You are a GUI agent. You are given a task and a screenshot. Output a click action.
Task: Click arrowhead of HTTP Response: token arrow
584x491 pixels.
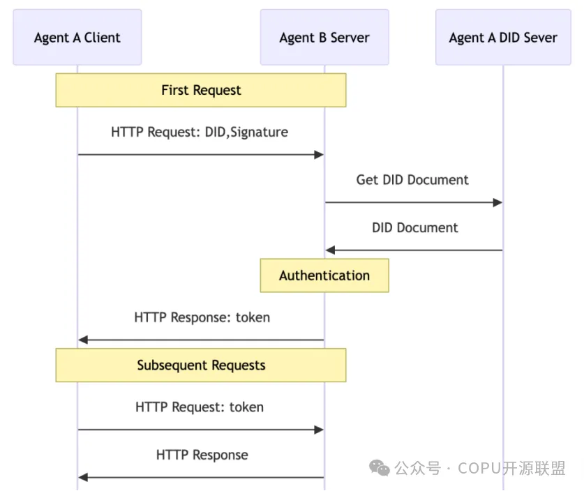pyautogui.click(x=83, y=340)
